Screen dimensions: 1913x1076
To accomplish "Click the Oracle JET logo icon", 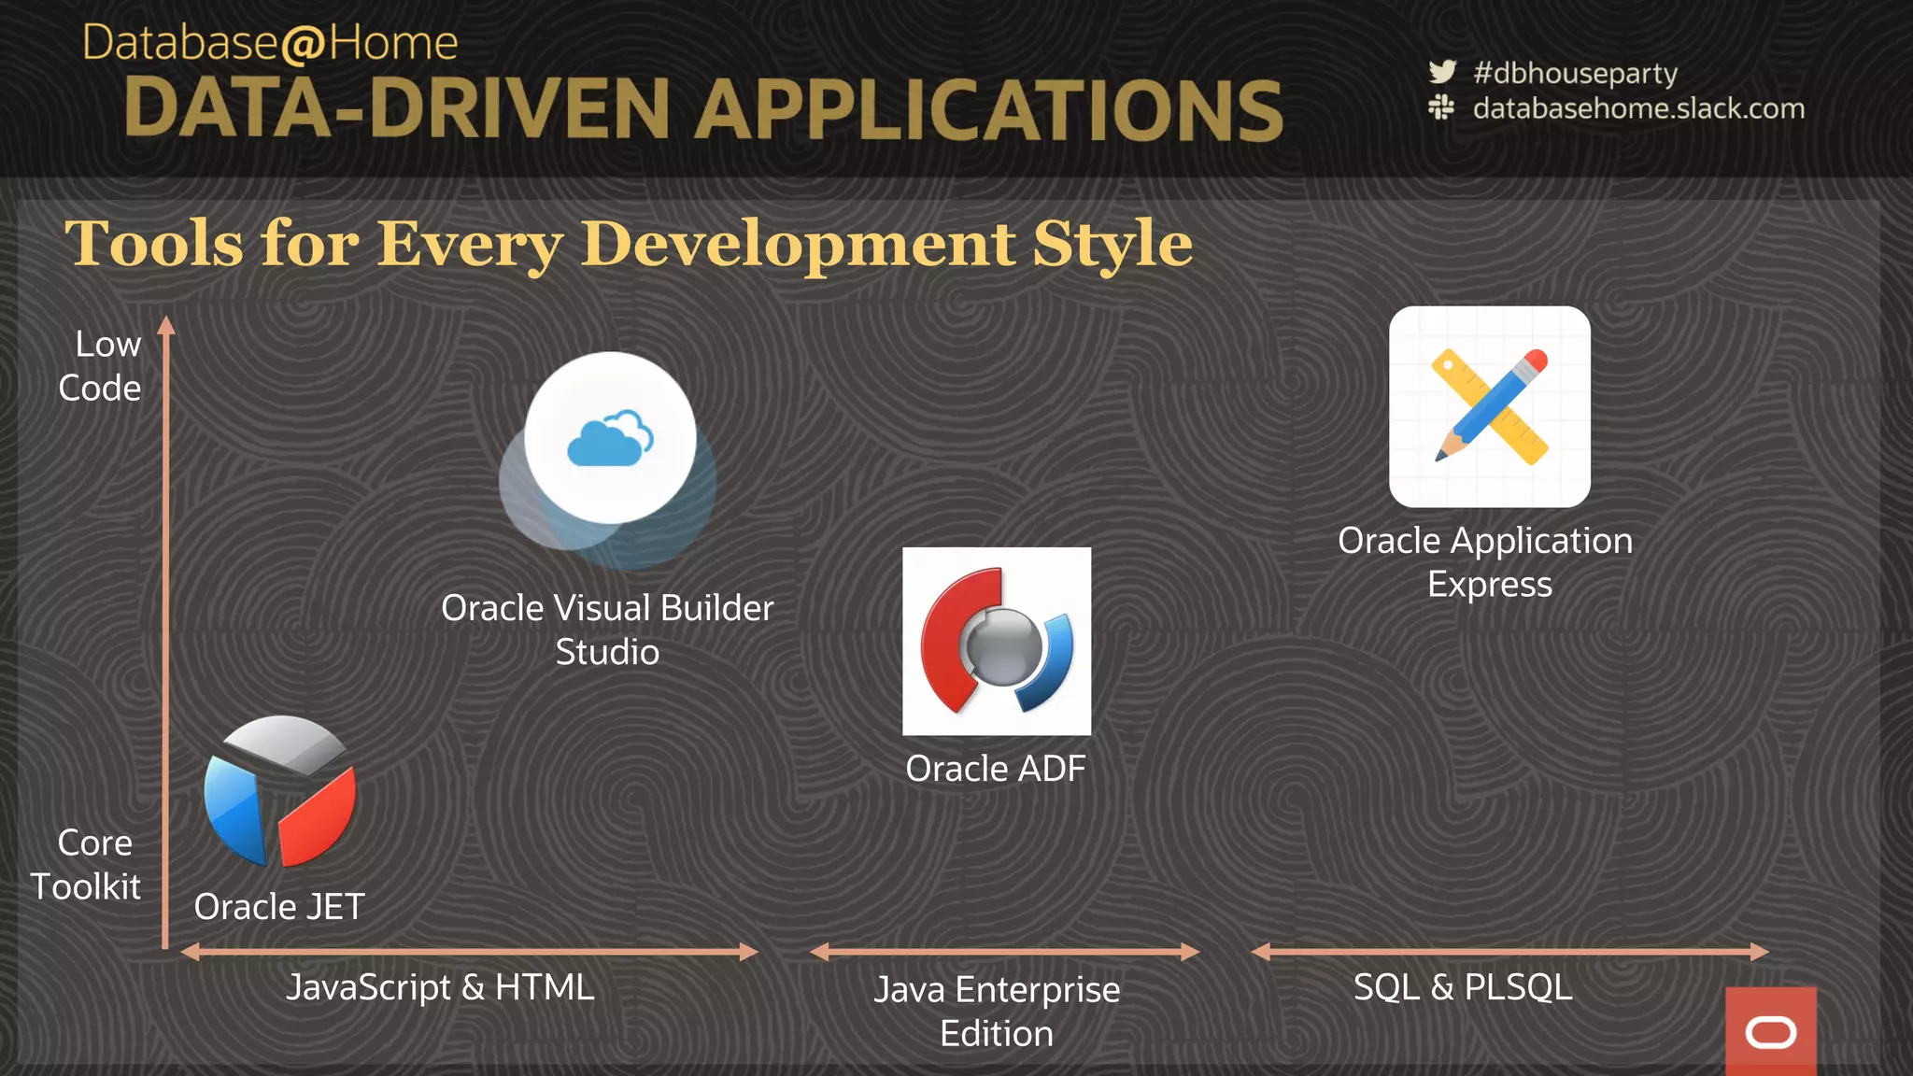I will 280,791.
